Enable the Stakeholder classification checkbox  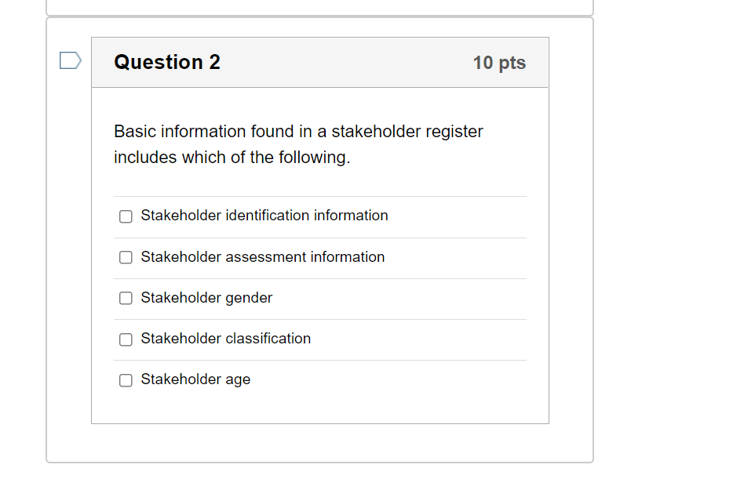pyautogui.click(x=126, y=339)
